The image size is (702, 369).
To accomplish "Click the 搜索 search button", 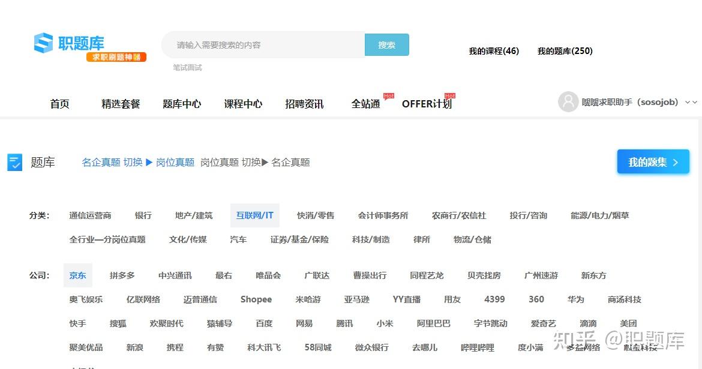I will pyautogui.click(x=387, y=45).
